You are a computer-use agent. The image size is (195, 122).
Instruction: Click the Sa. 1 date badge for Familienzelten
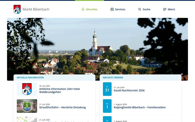(107, 106)
